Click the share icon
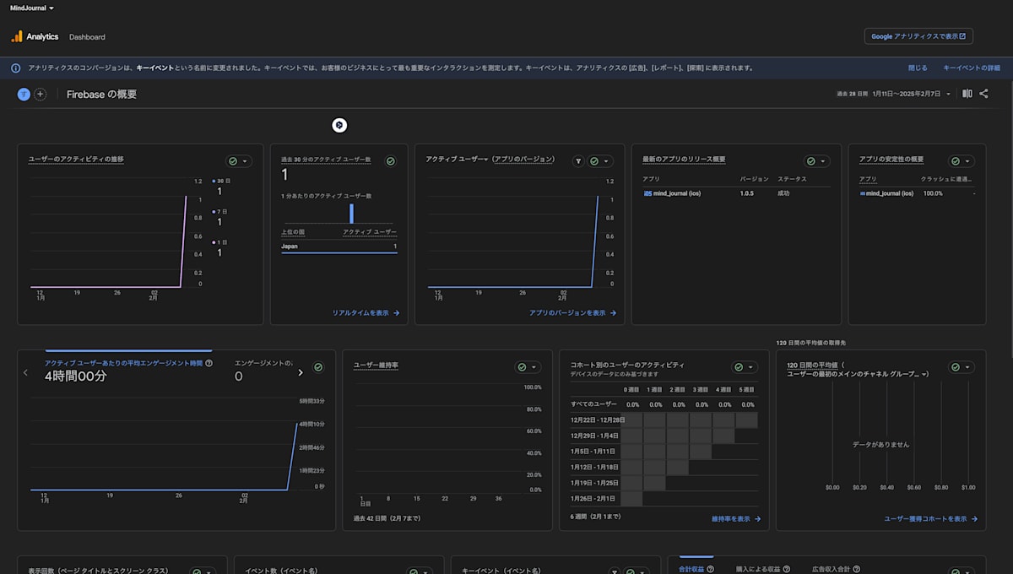Screen dimensions: 1013x574 [984, 94]
